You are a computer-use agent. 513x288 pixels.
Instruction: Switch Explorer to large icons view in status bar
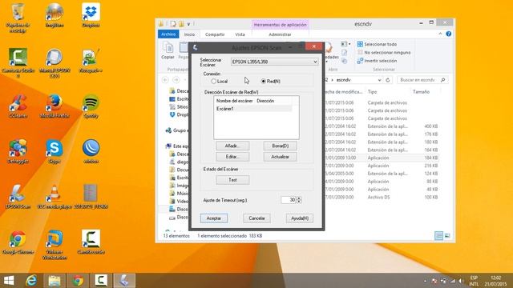[447, 236]
